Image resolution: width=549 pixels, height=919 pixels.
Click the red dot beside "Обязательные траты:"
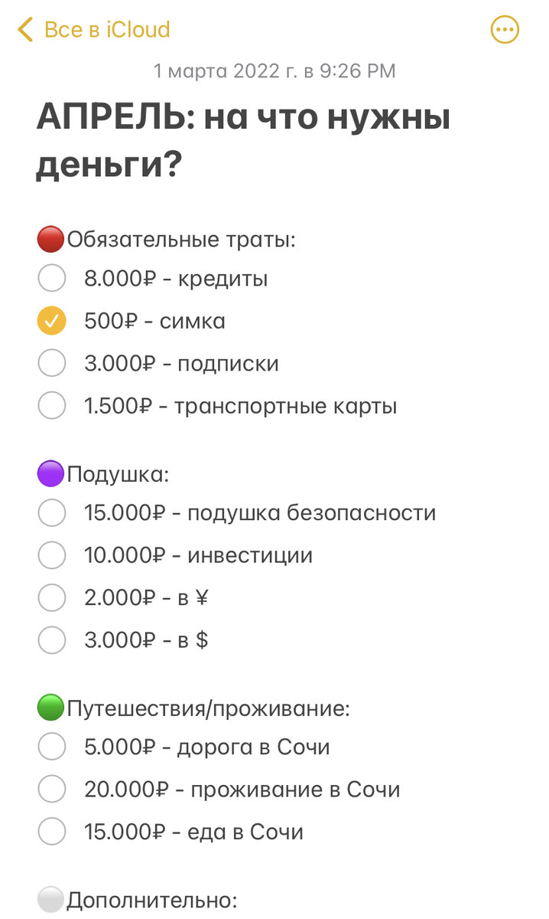point(50,238)
